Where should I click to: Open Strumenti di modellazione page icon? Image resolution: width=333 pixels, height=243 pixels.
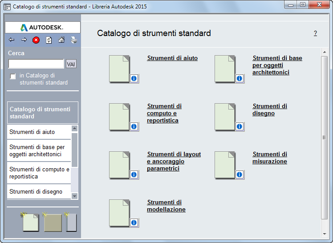tap(119, 213)
